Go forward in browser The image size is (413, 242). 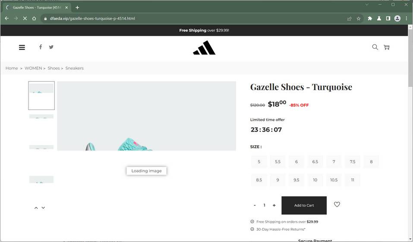(x=16, y=19)
